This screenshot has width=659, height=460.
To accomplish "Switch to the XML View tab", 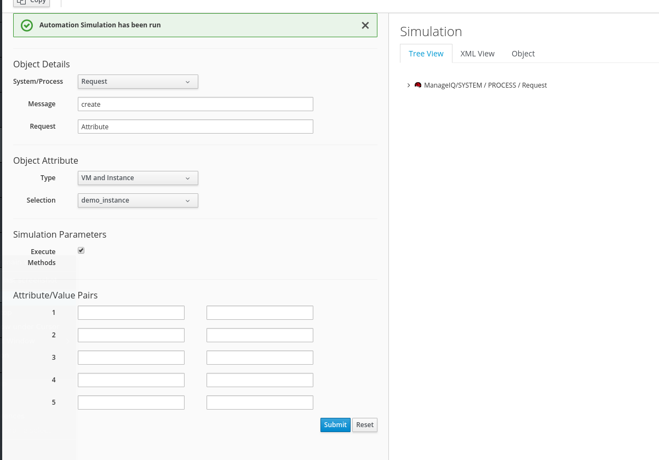I will 477,53.
